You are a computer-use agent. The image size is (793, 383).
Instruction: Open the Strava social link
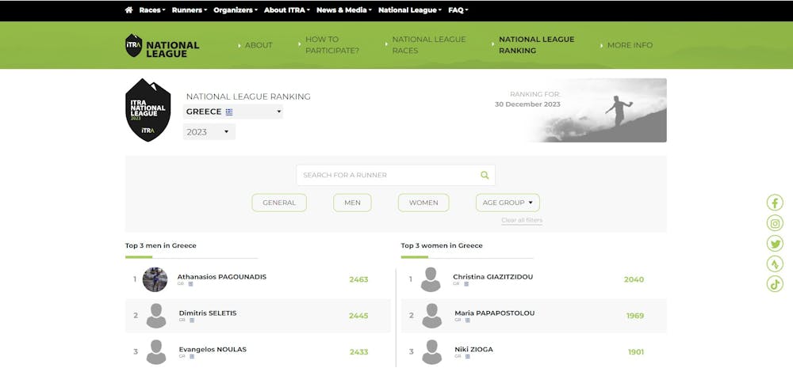pos(775,264)
